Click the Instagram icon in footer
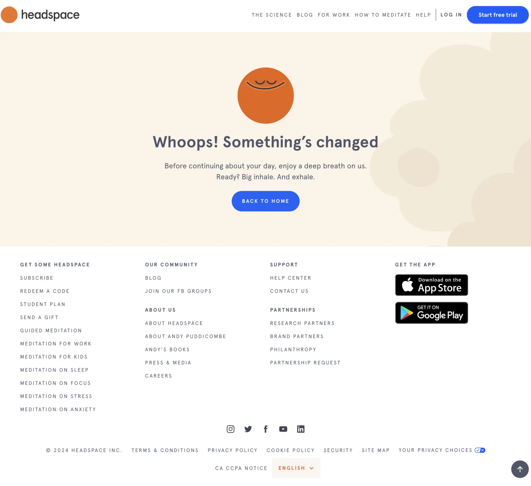Image resolution: width=531 pixels, height=486 pixels. coord(230,429)
